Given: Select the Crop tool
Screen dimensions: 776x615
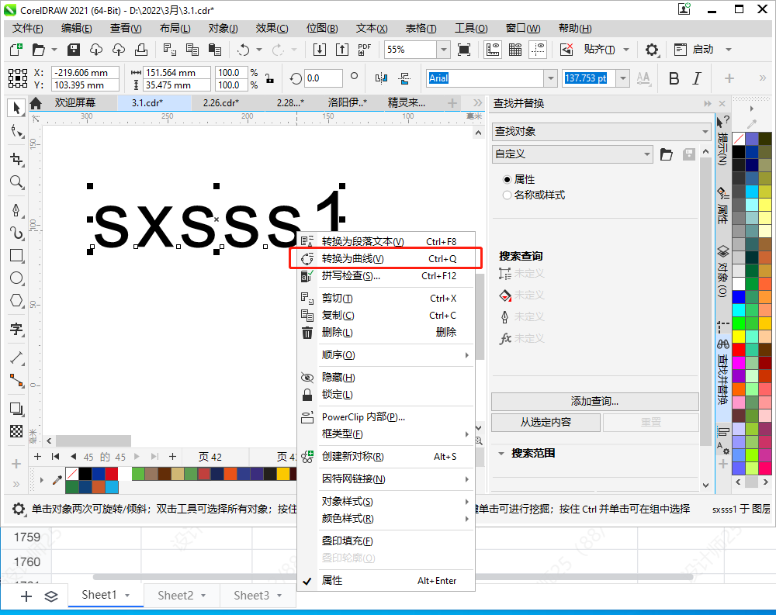Looking at the screenshot, I should (x=16, y=159).
